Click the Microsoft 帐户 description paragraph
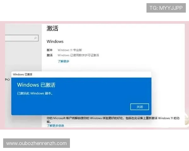 113,120
